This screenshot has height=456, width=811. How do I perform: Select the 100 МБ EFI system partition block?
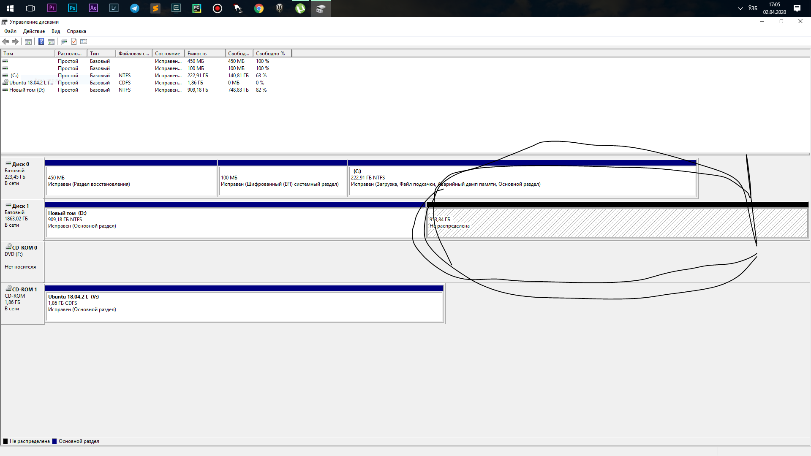(282, 178)
